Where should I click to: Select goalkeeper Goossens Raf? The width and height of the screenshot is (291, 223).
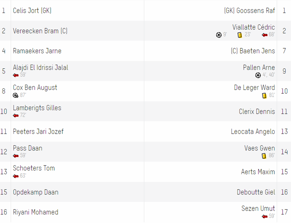pyautogui.click(x=249, y=11)
